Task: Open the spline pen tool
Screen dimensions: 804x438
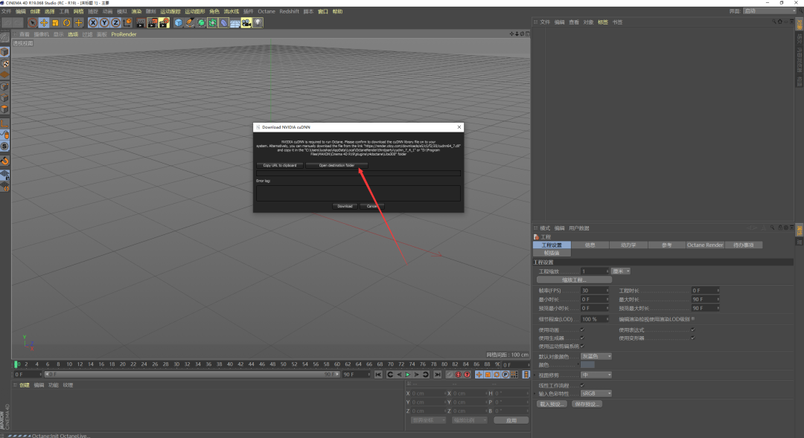Action: click(x=190, y=22)
